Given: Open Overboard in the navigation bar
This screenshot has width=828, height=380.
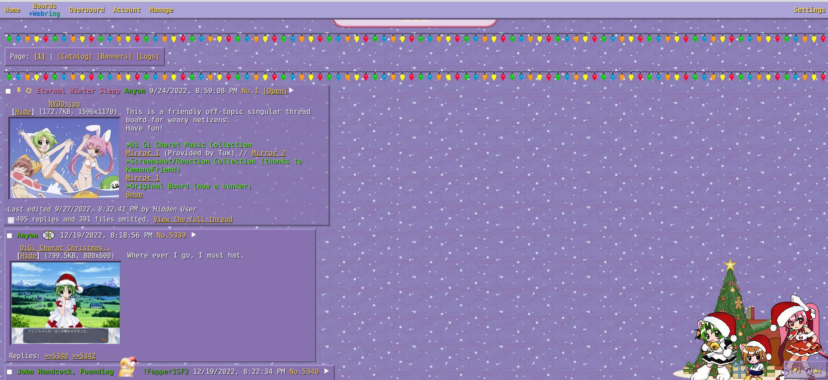Looking at the screenshot, I should (87, 10).
